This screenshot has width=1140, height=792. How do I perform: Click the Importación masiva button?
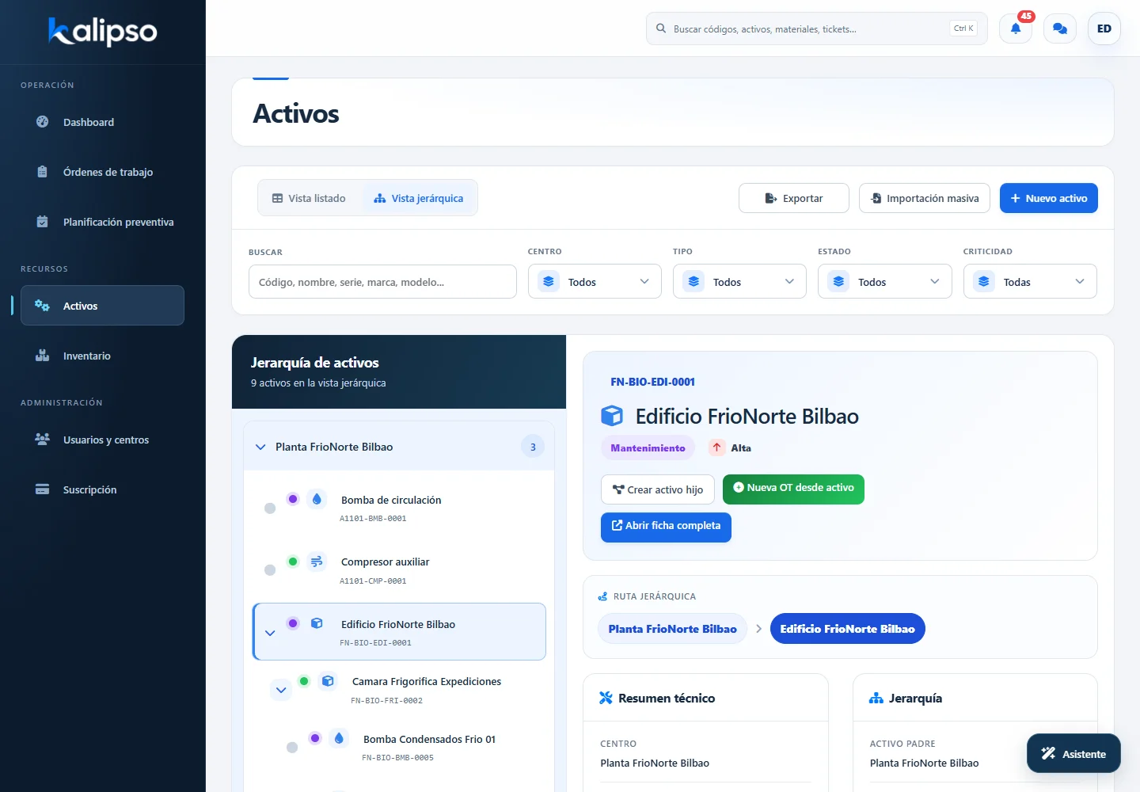coord(925,198)
